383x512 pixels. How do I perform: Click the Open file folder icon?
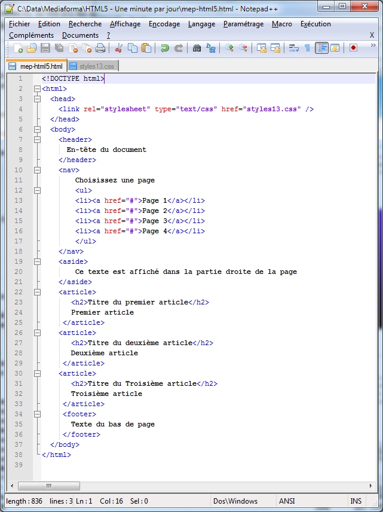click(32, 48)
